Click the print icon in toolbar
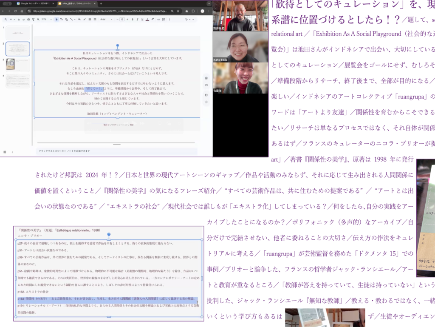 28,19
